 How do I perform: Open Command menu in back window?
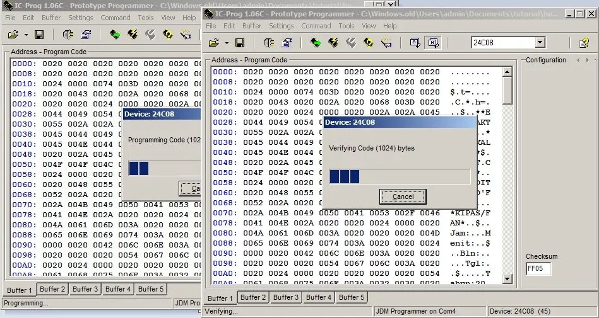116,18
